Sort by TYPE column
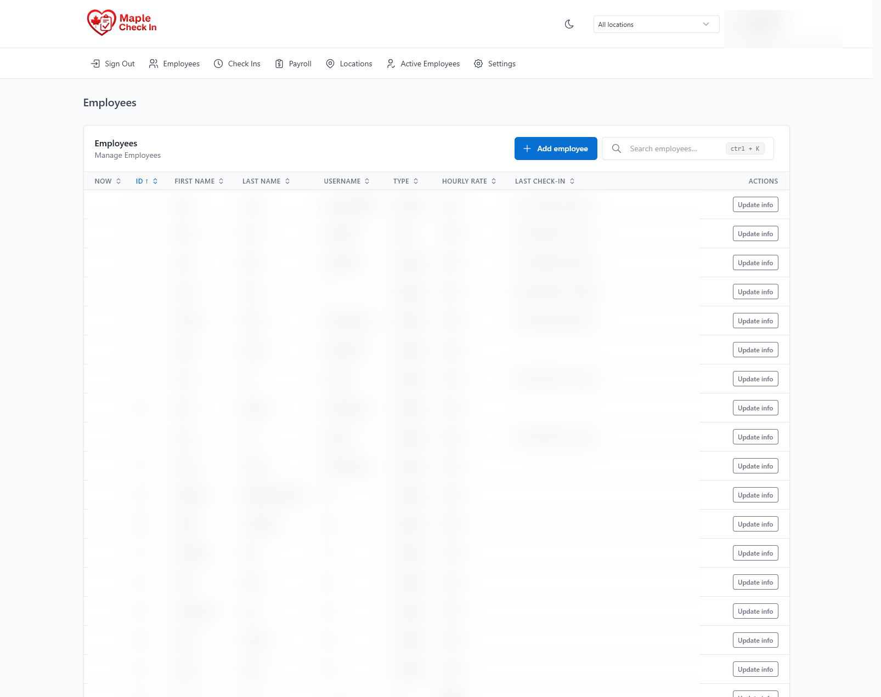 (405, 181)
